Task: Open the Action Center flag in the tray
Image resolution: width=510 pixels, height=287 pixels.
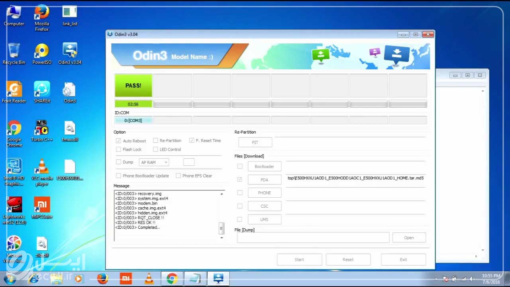Action: point(445,279)
